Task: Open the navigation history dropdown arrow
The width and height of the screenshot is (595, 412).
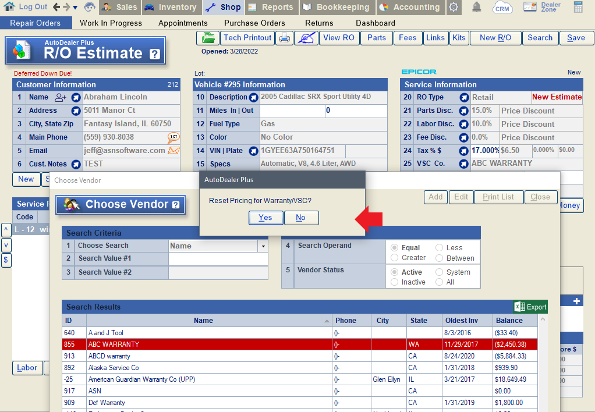Action: (75, 8)
